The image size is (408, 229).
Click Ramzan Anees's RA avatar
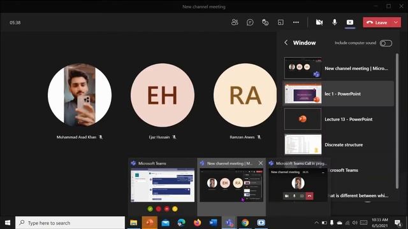pyautogui.click(x=245, y=95)
